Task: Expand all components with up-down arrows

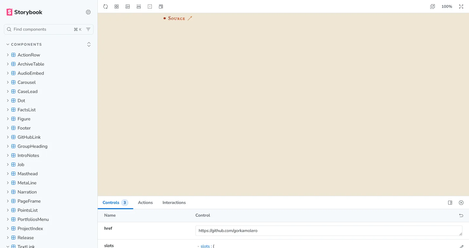Action: pyautogui.click(x=89, y=44)
